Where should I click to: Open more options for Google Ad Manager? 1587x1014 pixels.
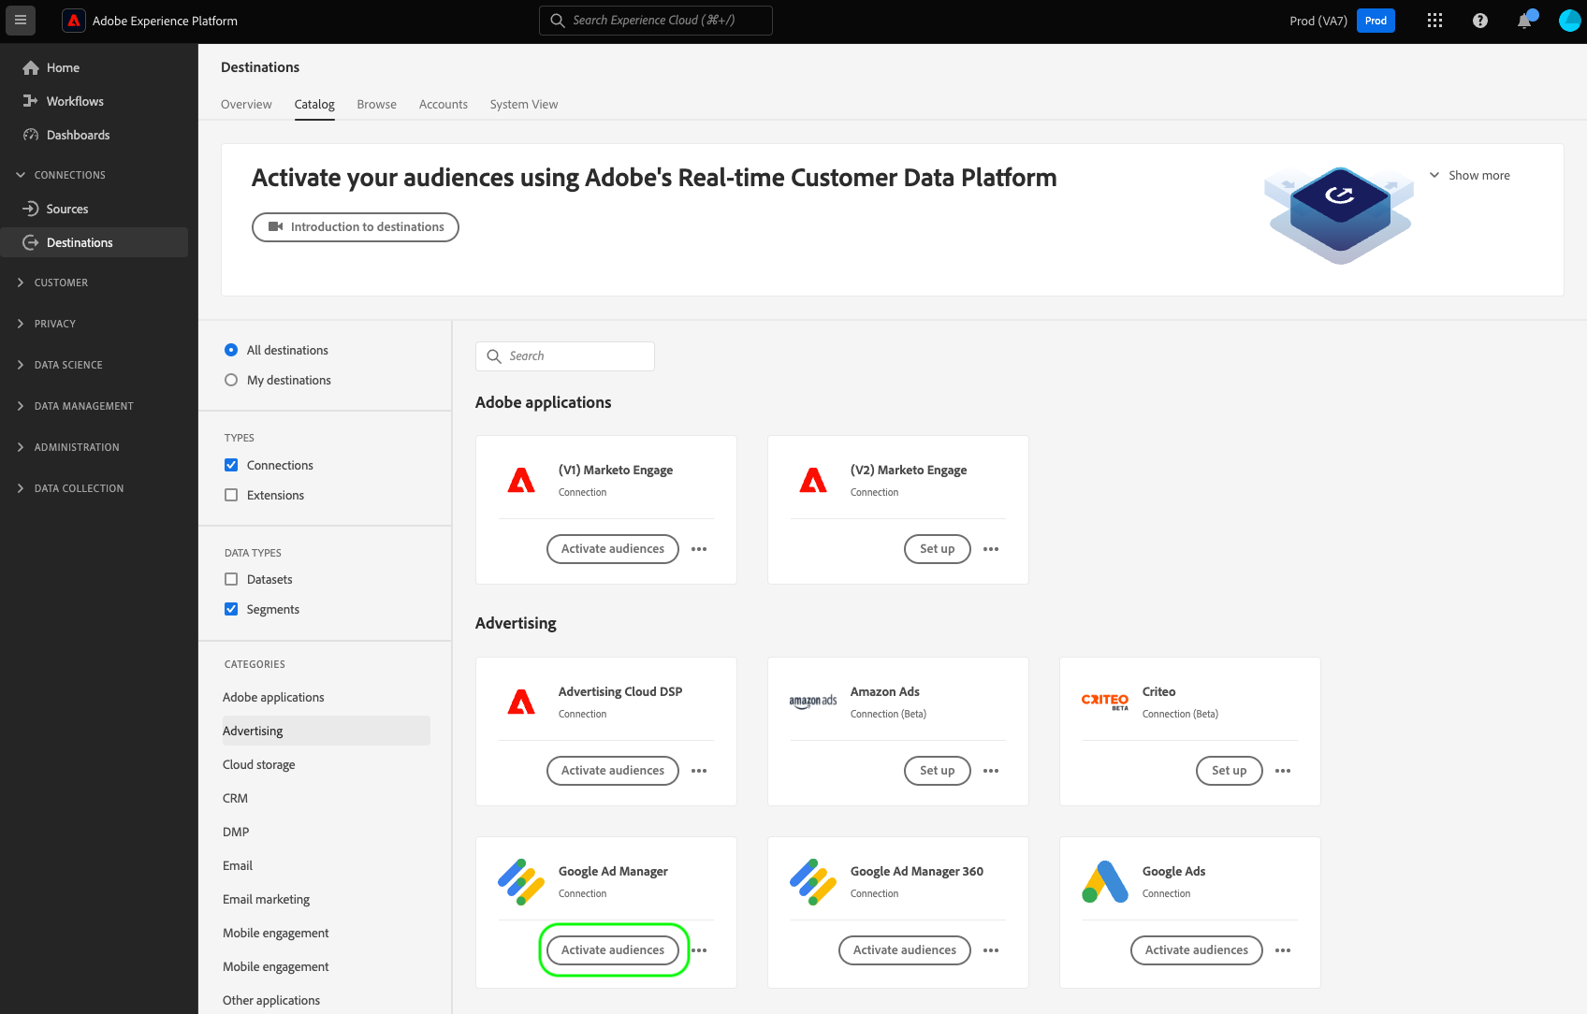coord(699,950)
